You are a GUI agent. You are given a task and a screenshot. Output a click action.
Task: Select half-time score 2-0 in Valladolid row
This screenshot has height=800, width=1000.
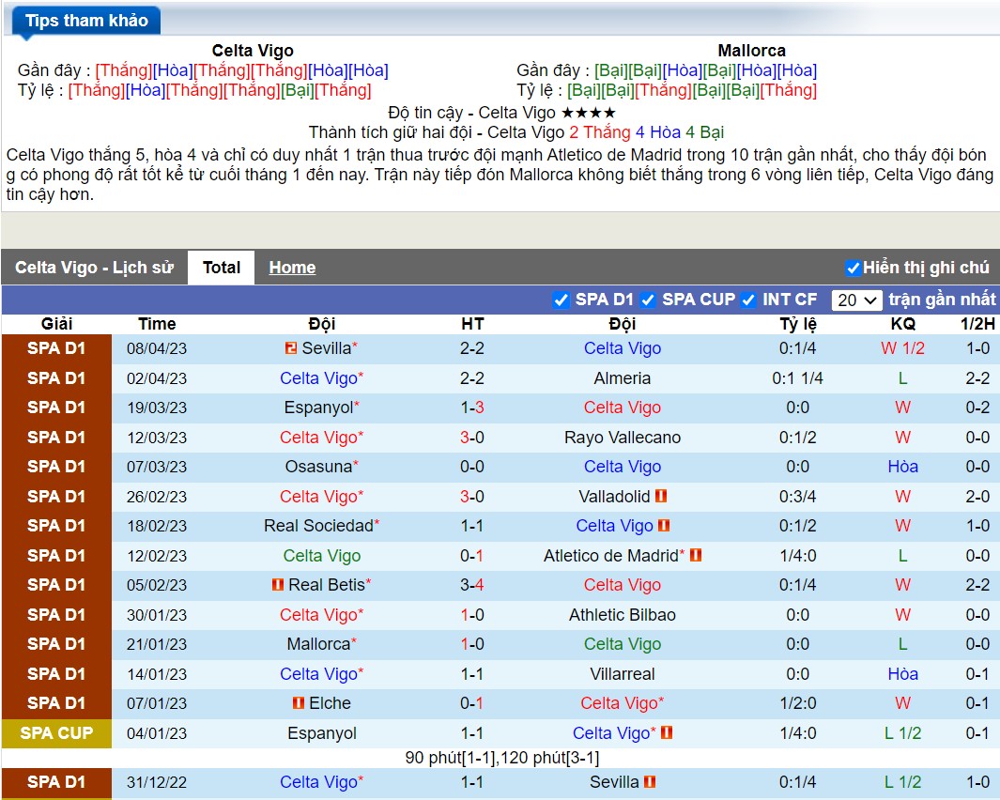pyautogui.click(x=977, y=497)
